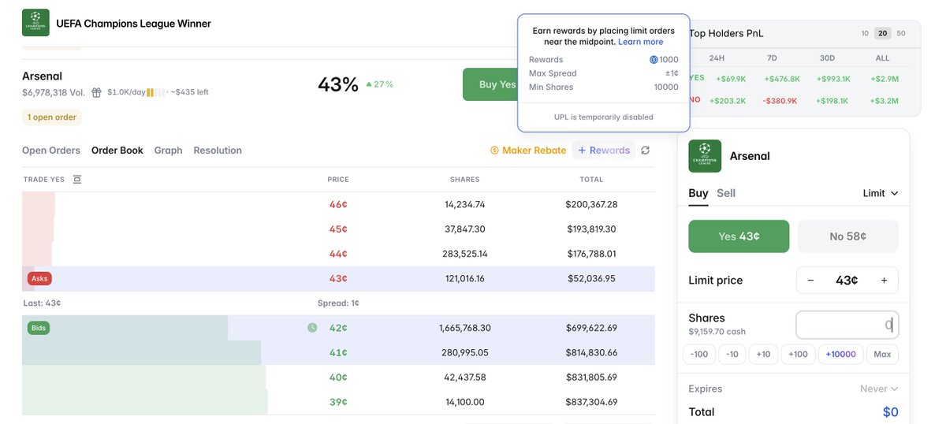Click the red Asks label
Viewport: 946px width, 424px height.
pyautogui.click(x=40, y=278)
